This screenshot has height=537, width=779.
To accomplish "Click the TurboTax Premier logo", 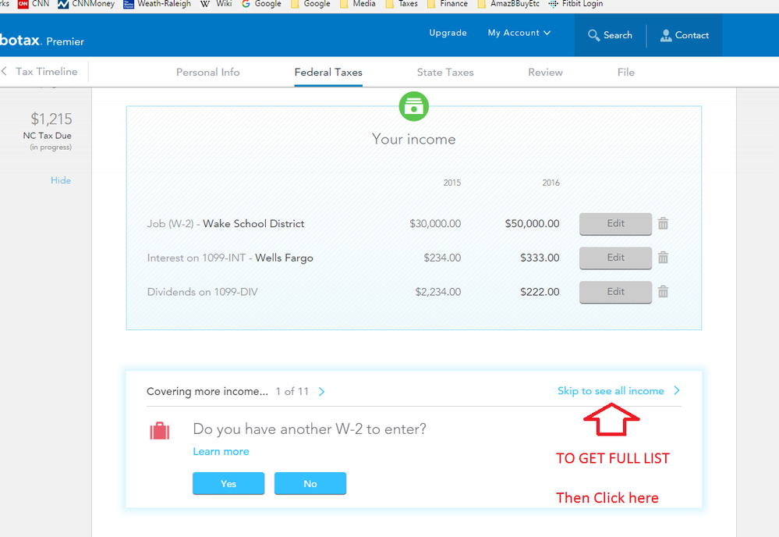I will (42, 41).
